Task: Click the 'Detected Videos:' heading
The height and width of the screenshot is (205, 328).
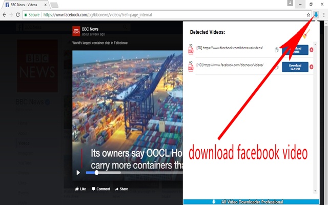Action: click(207, 32)
